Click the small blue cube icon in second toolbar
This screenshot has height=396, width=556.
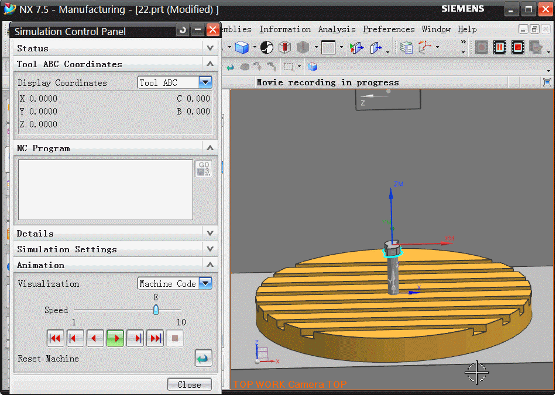(313, 67)
